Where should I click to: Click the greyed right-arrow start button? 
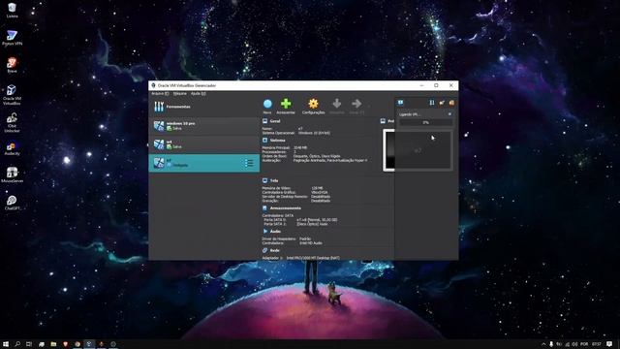356,107
